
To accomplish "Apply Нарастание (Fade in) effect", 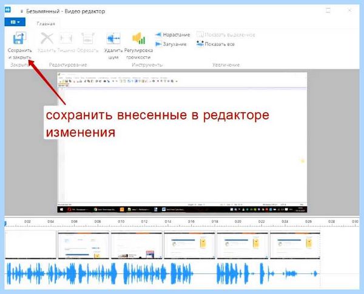I will (172, 35).
